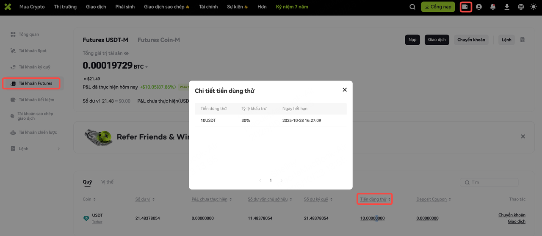This screenshot has height=236, width=542.
Task: Hide asset value with eye icon
Action: (x=126, y=53)
